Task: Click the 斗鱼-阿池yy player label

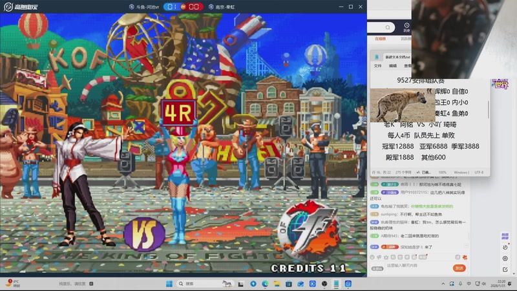Action: pyautogui.click(x=144, y=7)
